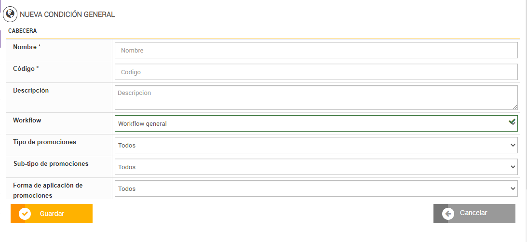Select the Workflow general field
Viewport: 527px width, 242px height.
(309, 123)
